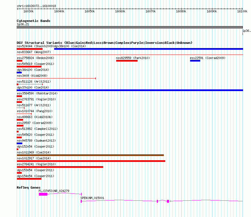This screenshot has height=217, width=251.
Task: Click the 16030k ruler tick label
Action: [x=28, y=11]
